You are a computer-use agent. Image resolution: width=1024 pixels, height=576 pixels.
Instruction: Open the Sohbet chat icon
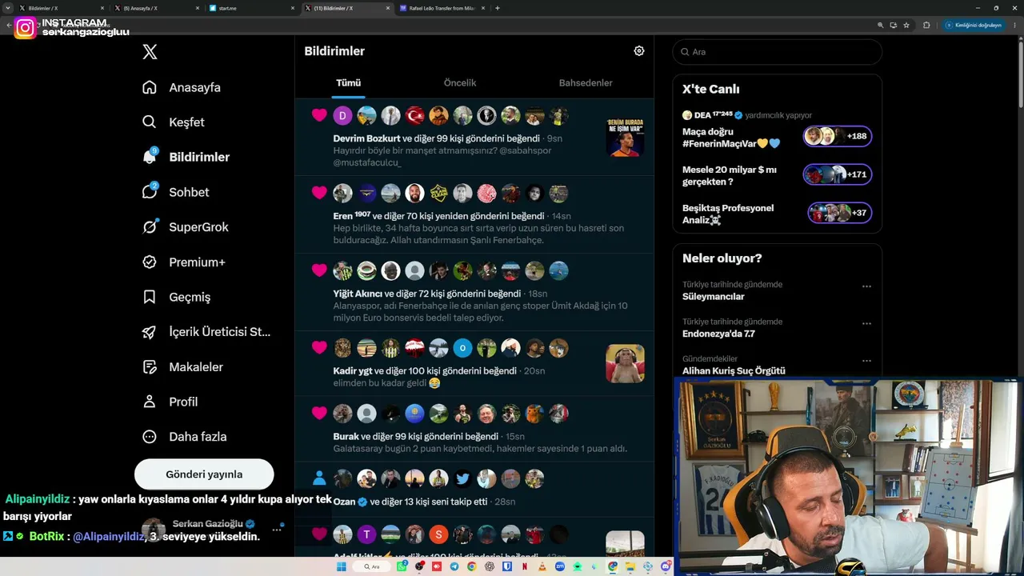(150, 192)
